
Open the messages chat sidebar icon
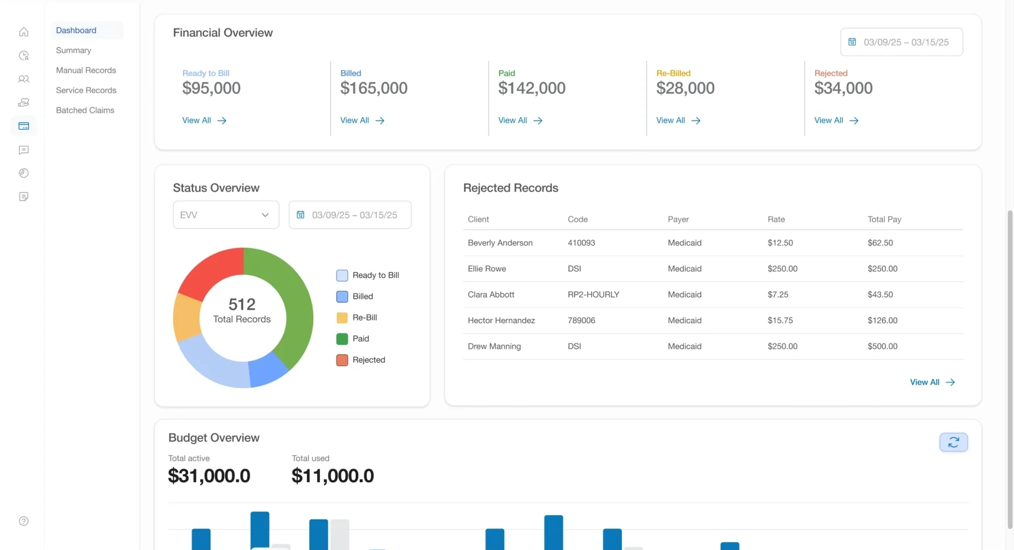23,150
